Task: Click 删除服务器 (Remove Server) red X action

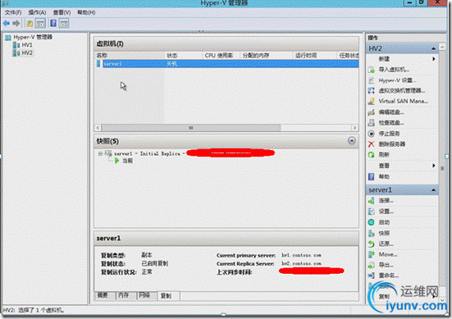Action: tap(392, 144)
